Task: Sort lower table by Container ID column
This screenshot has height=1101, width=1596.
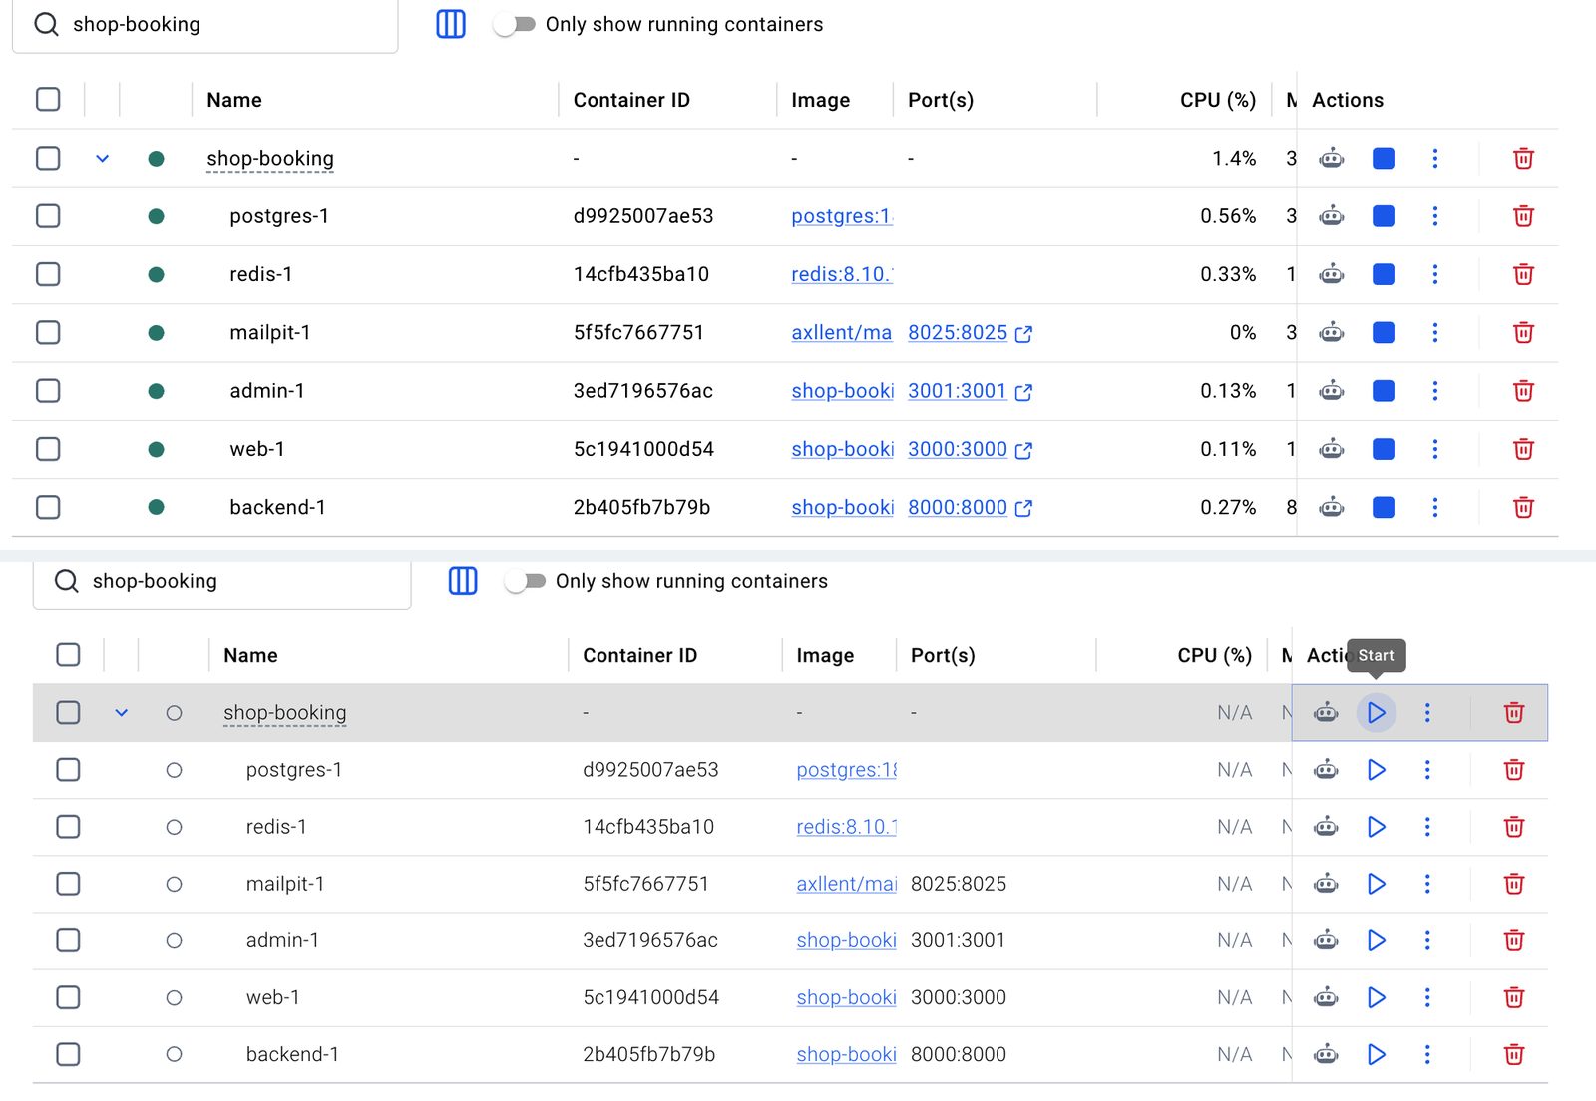Action: pos(639,655)
